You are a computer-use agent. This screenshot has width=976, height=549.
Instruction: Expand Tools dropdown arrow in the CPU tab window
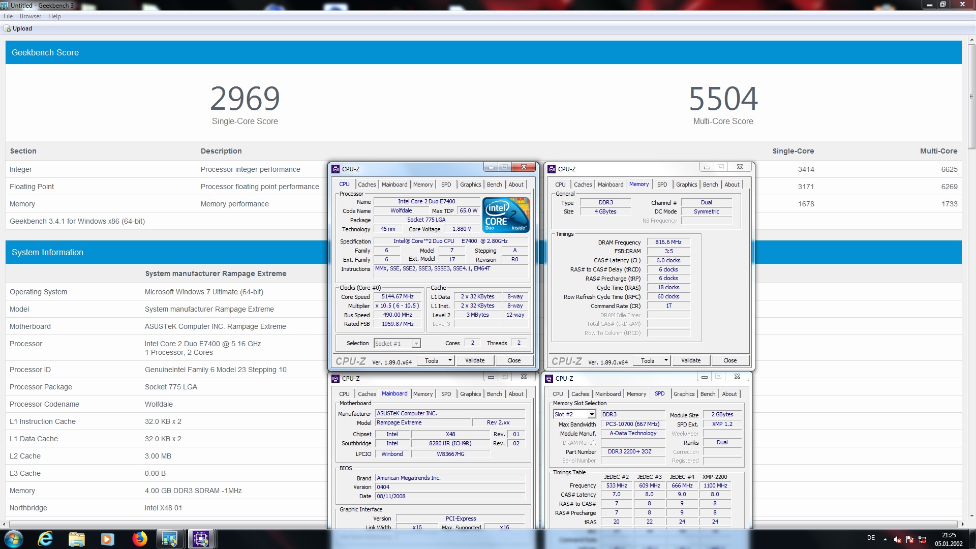(x=450, y=361)
